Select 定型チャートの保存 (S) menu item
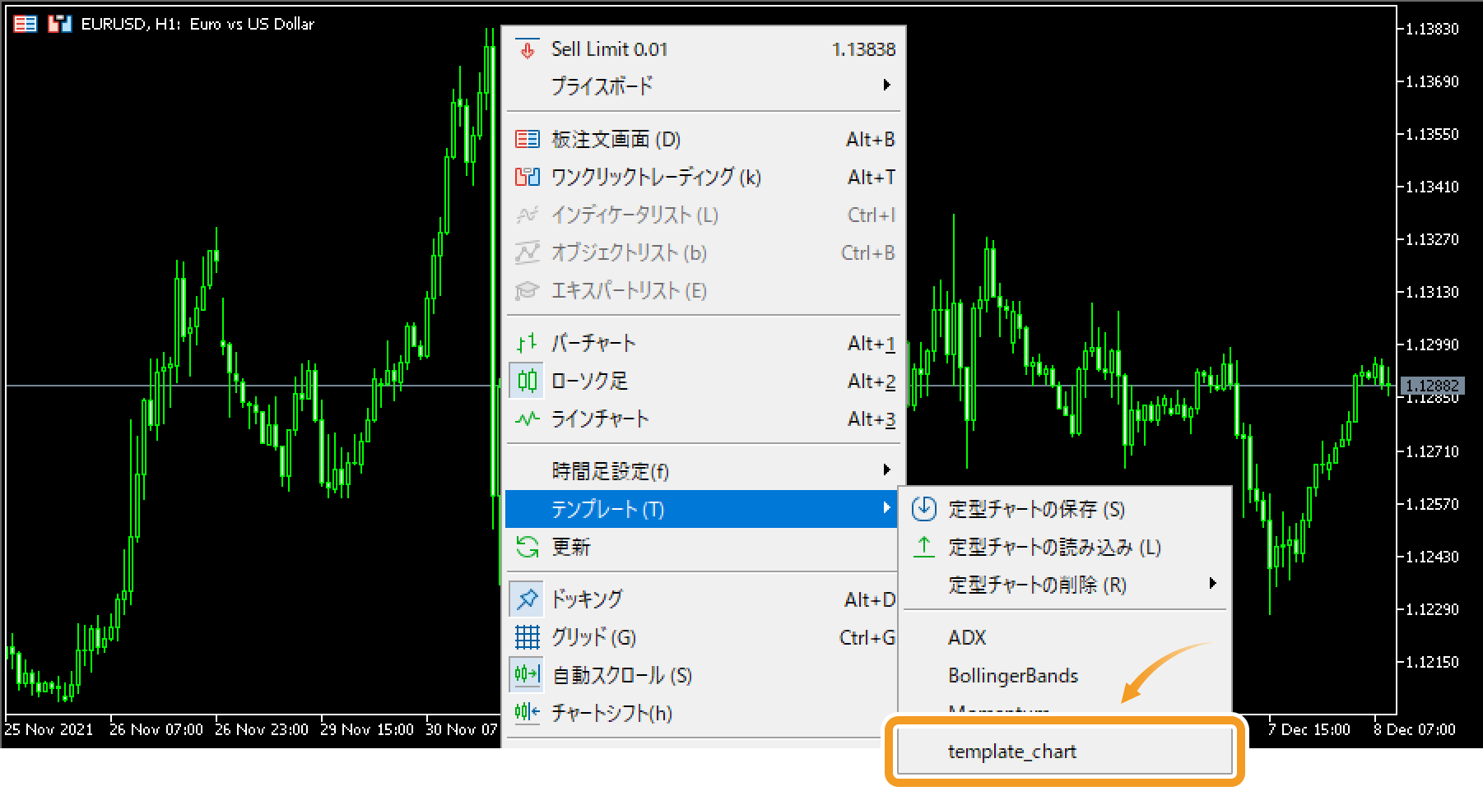This screenshot has height=791, width=1483. pyautogui.click(x=1065, y=509)
